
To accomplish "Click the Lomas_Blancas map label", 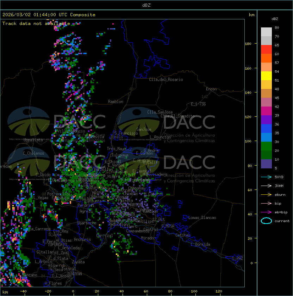I will pyautogui.click(x=202, y=218).
